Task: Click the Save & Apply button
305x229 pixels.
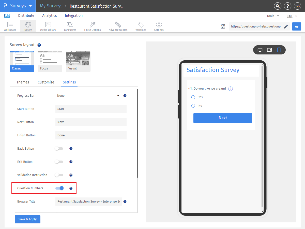Action: (27, 219)
